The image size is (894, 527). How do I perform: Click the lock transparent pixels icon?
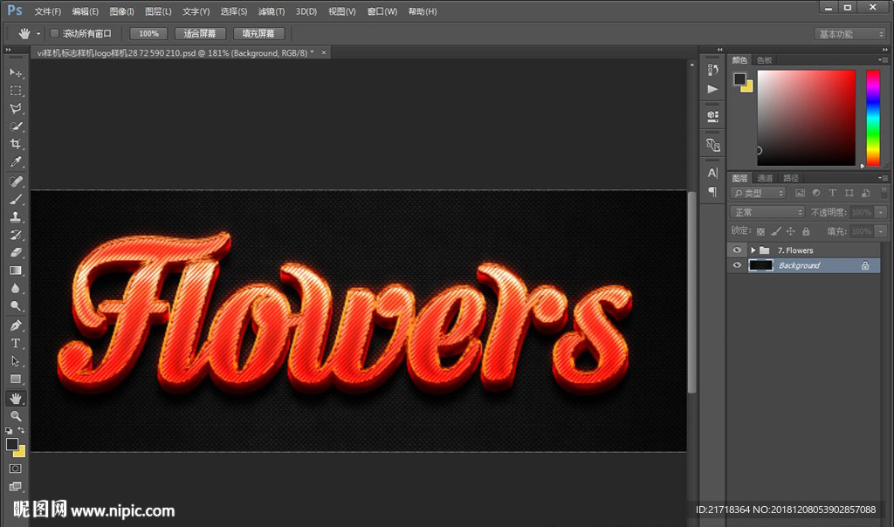tap(760, 231)
